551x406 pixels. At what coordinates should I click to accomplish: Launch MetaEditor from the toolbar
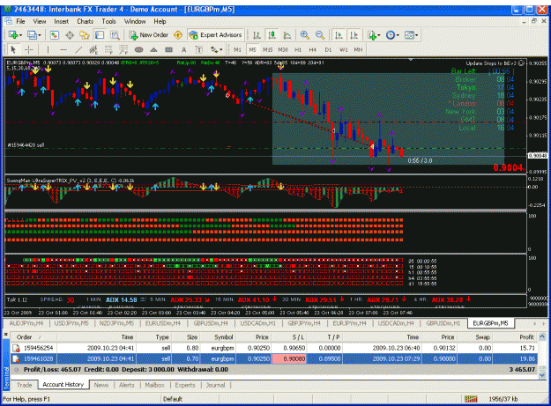pos(178,35)
